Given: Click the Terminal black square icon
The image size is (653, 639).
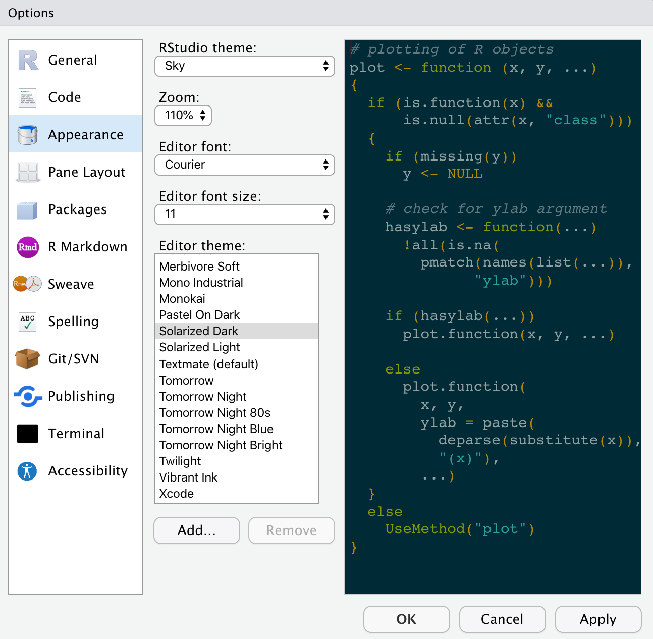Looking at the screenshot, I should tap(28, 434).
